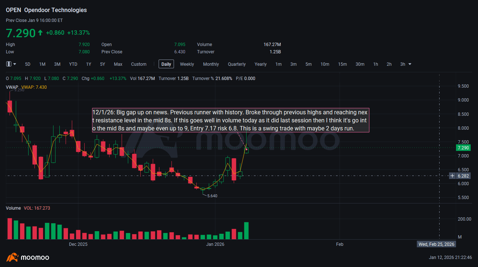Select the 1M one-month range
The width and height of the screenshot is (478, 267).
[42, 64]
